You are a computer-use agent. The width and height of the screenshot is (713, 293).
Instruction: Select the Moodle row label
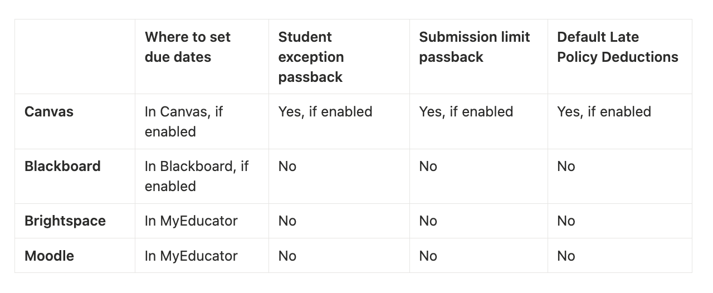coord(49,256)
